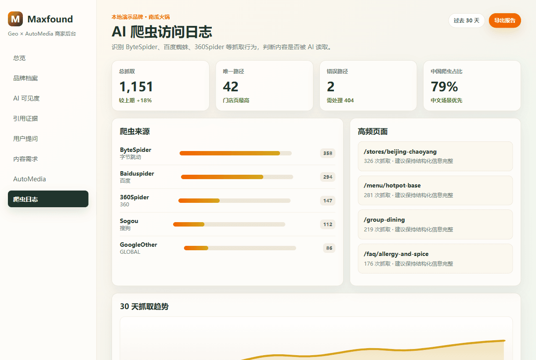The width and height of the screenshot is (536, 360).
Task: Click the 错误路径 2 stat card
Action: pos(368,86)
